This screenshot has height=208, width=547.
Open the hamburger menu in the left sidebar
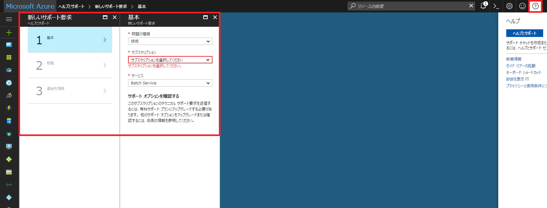9,19
